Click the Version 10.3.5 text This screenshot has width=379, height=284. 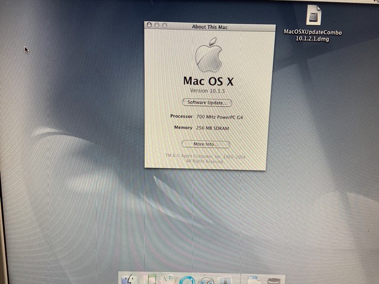tap(207, 91)
